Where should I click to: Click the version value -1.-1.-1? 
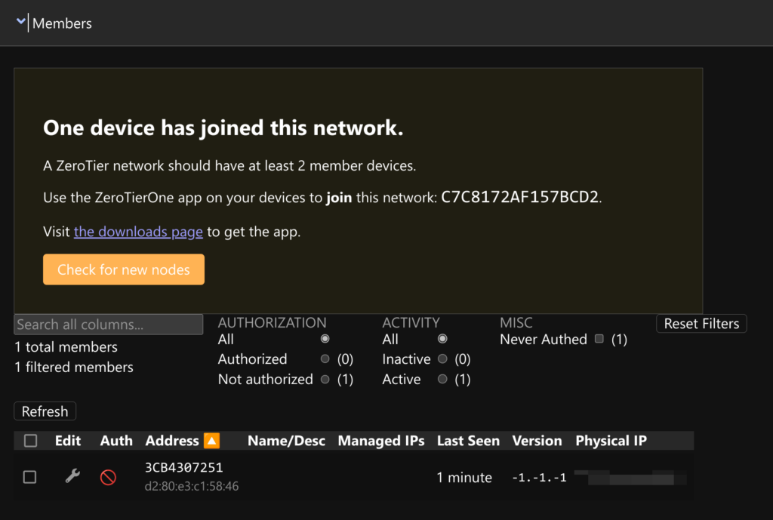coord(539,478)
